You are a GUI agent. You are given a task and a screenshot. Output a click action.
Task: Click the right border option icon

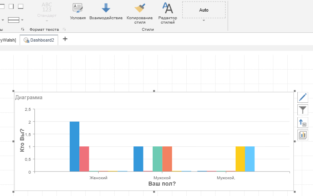pyautogui.click(x=11, y=6)
